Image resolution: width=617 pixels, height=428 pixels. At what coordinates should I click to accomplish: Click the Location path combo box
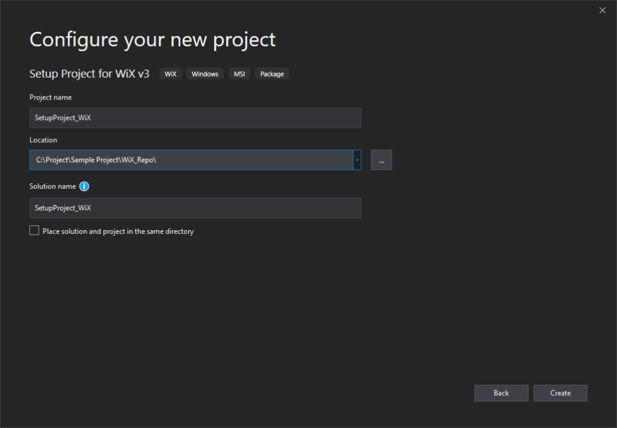(x=191, y=160)
